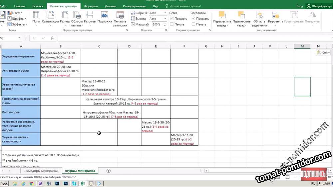Viewport: 333px width, 187px height.
Task: Open the Цвета theme colors menu
Action: 15,13
